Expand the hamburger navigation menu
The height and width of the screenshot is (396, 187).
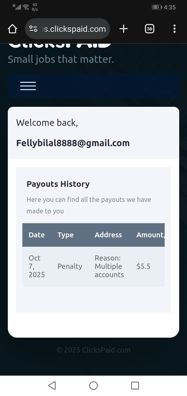point(28,86)
